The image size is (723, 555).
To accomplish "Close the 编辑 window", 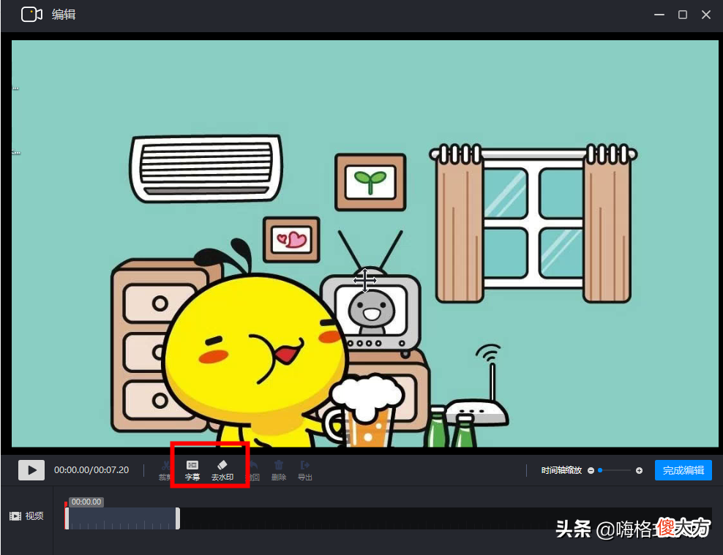I will click(x=706, y=15).
